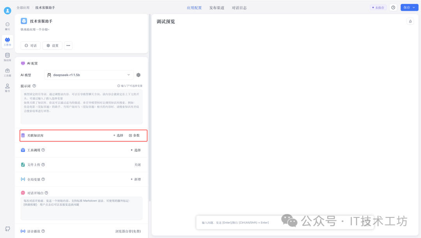Open the 知识库 knowledge base sidebar icon

(7, 56)
